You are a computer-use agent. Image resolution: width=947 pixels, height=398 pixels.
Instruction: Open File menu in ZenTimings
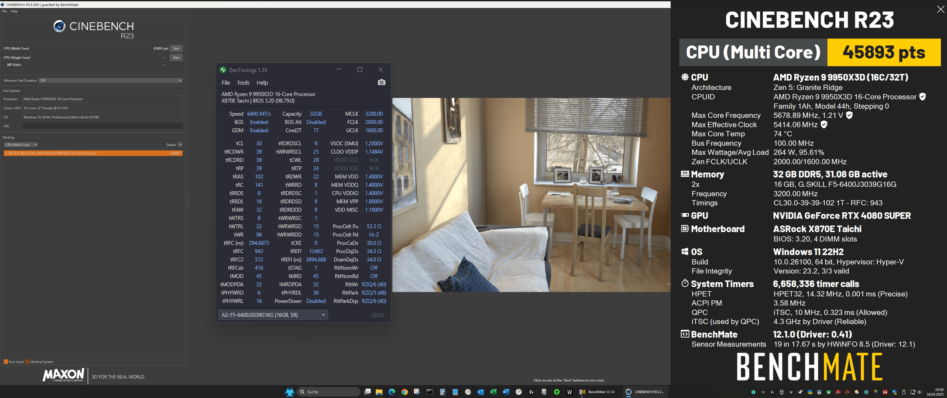pyautogui.click(x=226, y=82)
